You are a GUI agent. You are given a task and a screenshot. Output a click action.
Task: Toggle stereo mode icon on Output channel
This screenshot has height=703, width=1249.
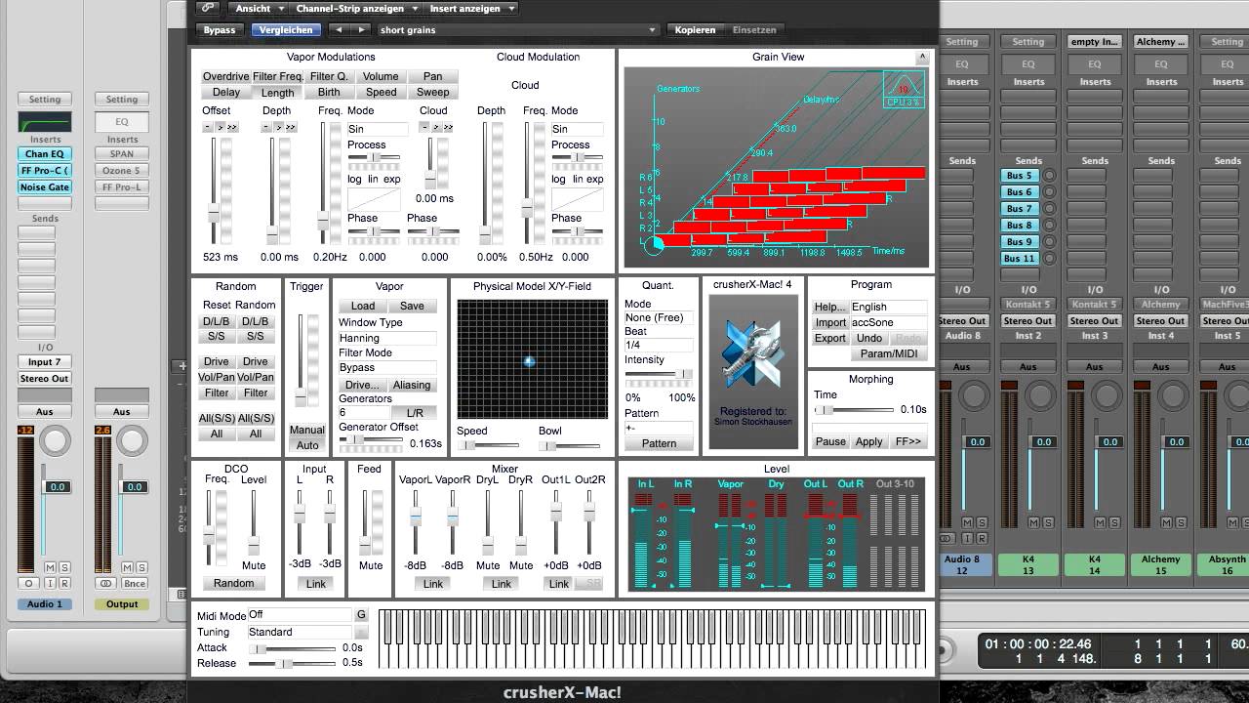pos(105,583)
